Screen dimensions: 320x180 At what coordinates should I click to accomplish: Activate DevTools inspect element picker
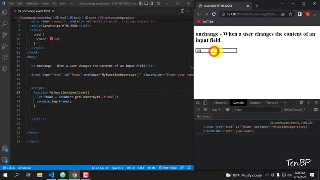tap(198, 103)
